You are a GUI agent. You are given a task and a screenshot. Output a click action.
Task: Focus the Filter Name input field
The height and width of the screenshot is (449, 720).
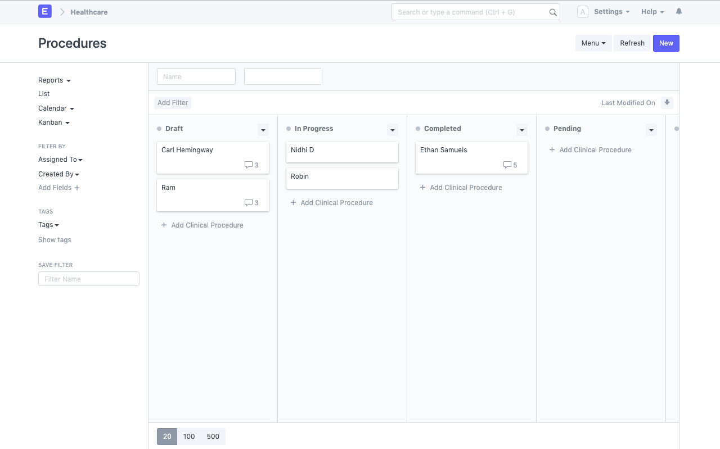89,279
